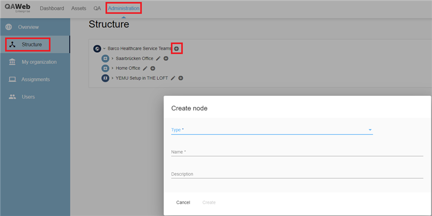
Task: Open the Dashboard menu item
Action: 52,8
